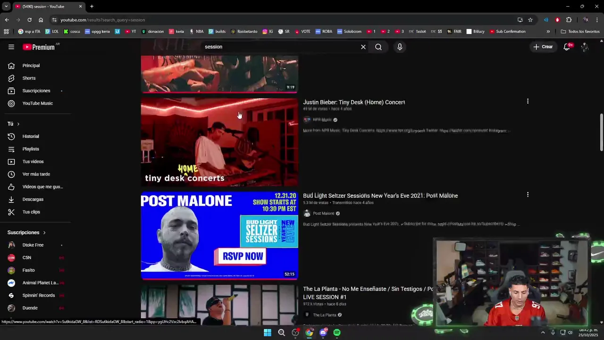
Task: Open the YouTube notifications bell
Action: click(x=567, y=47)
